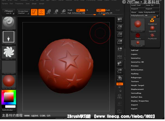
Task: Open the Tool menu
Action: point(11,4)
